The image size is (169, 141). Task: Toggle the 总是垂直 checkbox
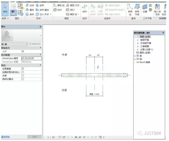[x=23, y=69]
